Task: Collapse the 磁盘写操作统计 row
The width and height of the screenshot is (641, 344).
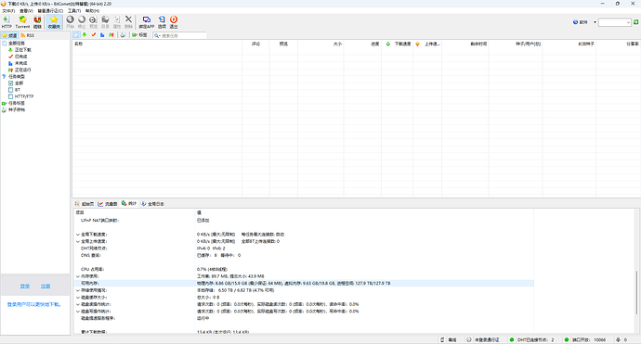Action: pos(78,311)
